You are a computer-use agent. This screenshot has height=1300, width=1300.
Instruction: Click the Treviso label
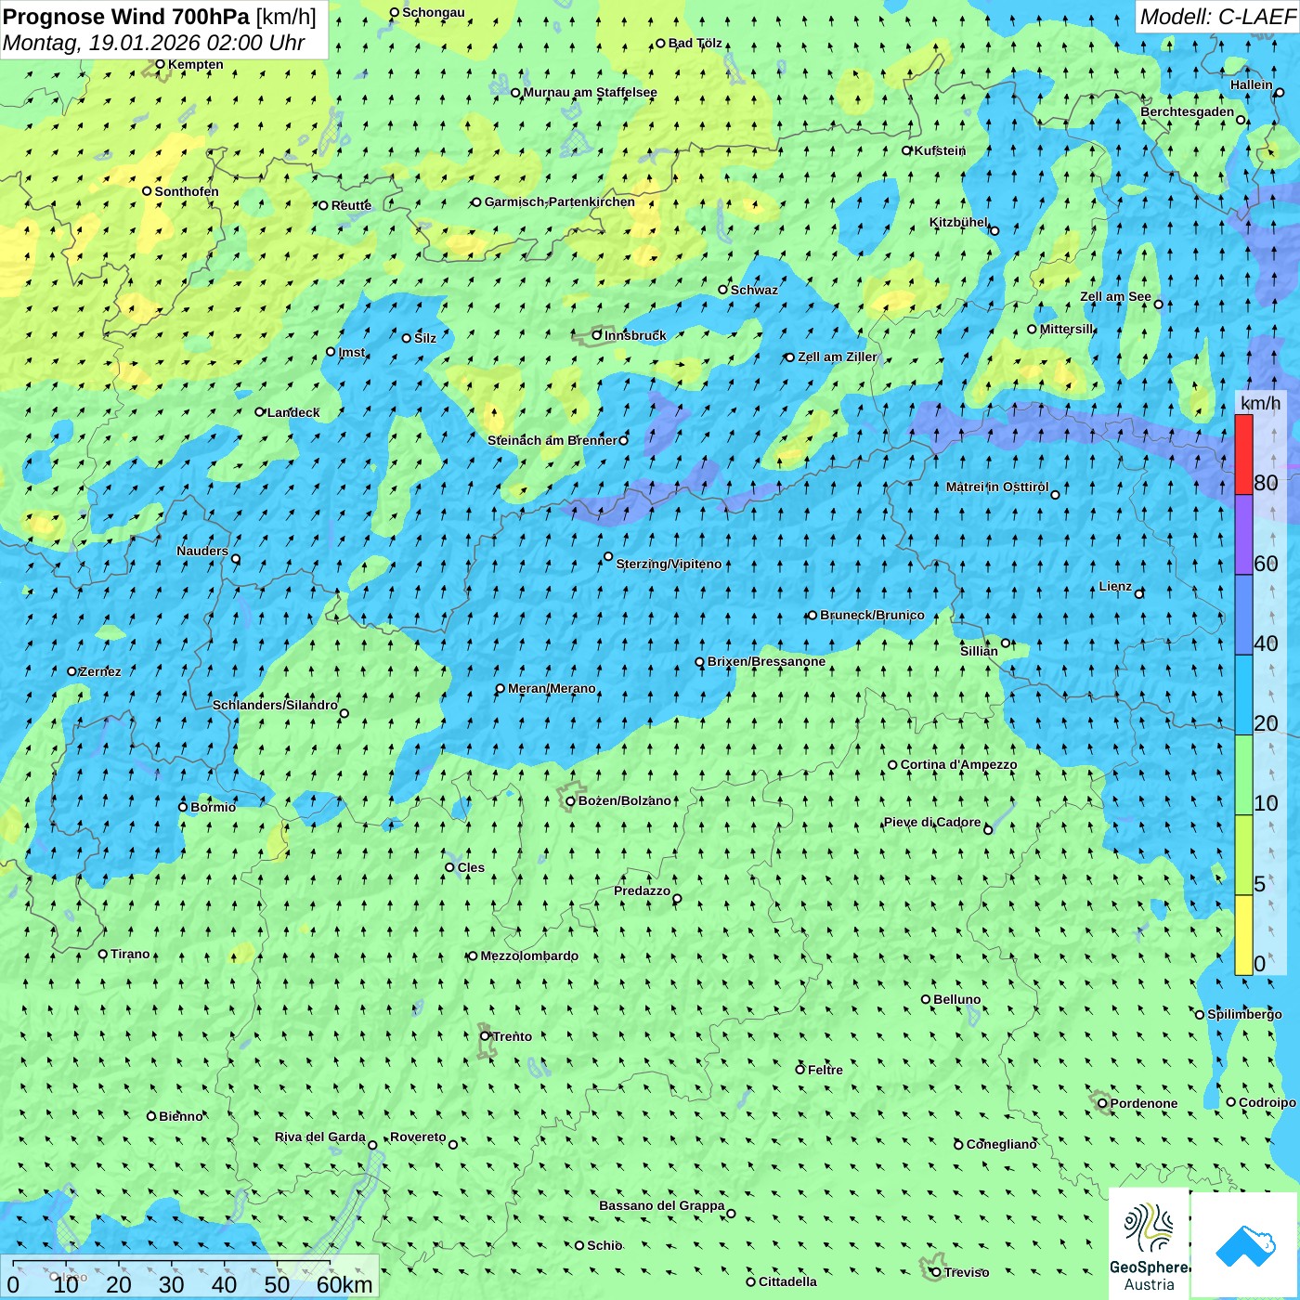967,1272
